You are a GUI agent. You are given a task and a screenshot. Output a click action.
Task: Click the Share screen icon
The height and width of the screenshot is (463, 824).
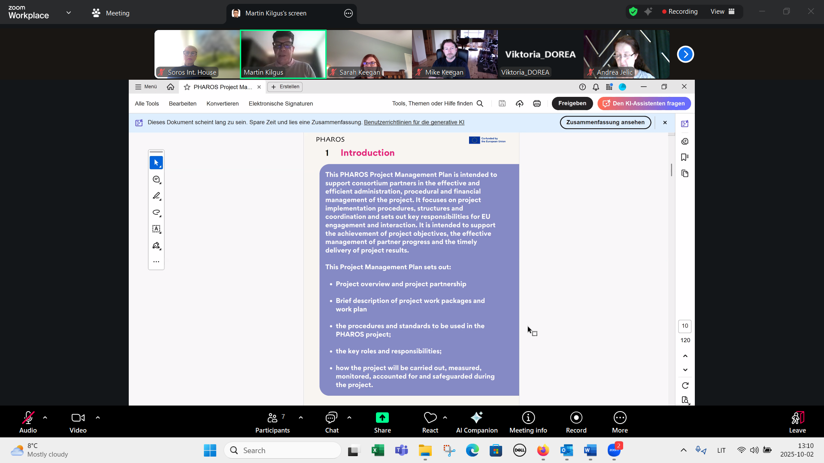(x=382, y=418)
